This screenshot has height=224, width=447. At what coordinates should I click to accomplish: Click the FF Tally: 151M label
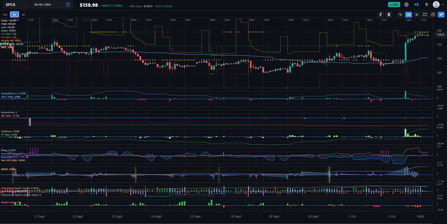point(9,135)
